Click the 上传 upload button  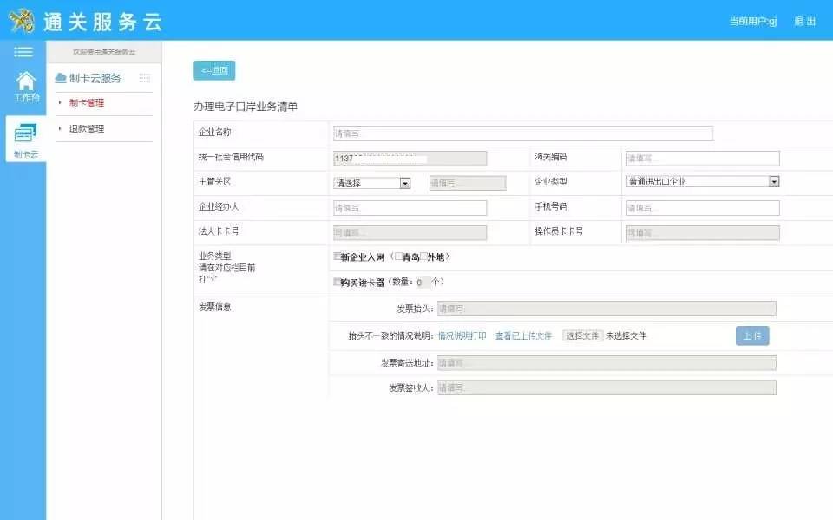[751, 335]
